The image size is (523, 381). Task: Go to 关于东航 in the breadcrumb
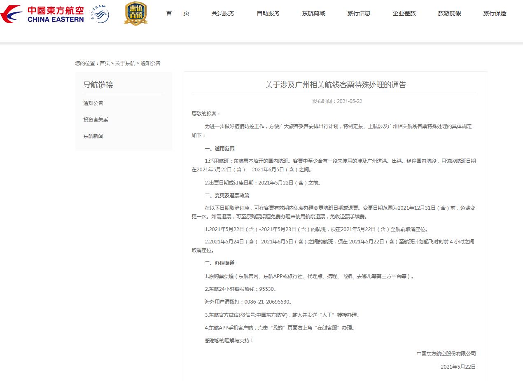(125, 63)
